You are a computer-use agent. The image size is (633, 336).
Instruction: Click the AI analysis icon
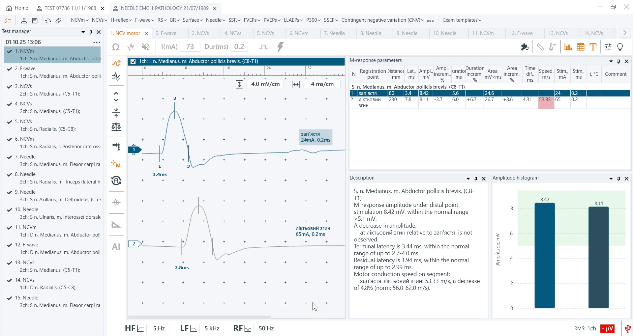pos(116,247)
